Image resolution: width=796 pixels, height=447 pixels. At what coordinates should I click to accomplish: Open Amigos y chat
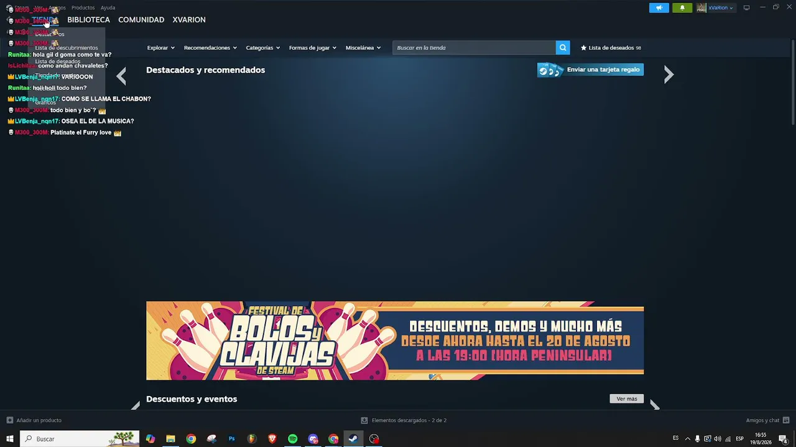pos(762,420)
